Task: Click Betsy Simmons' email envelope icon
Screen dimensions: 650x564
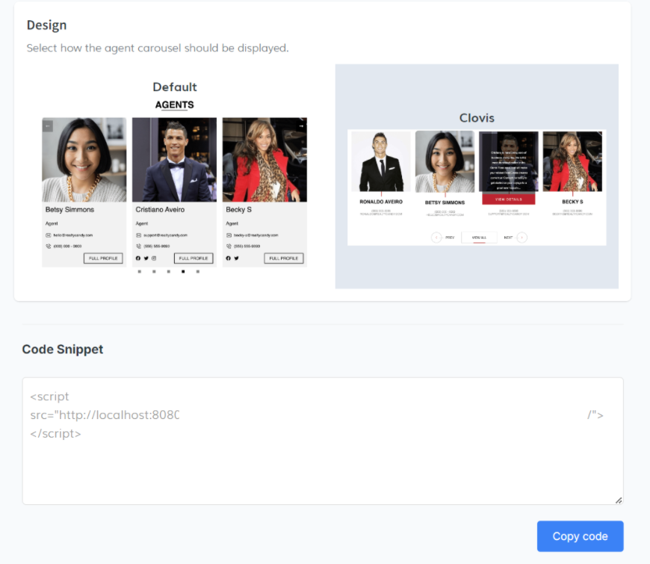Action: (48, 235)
